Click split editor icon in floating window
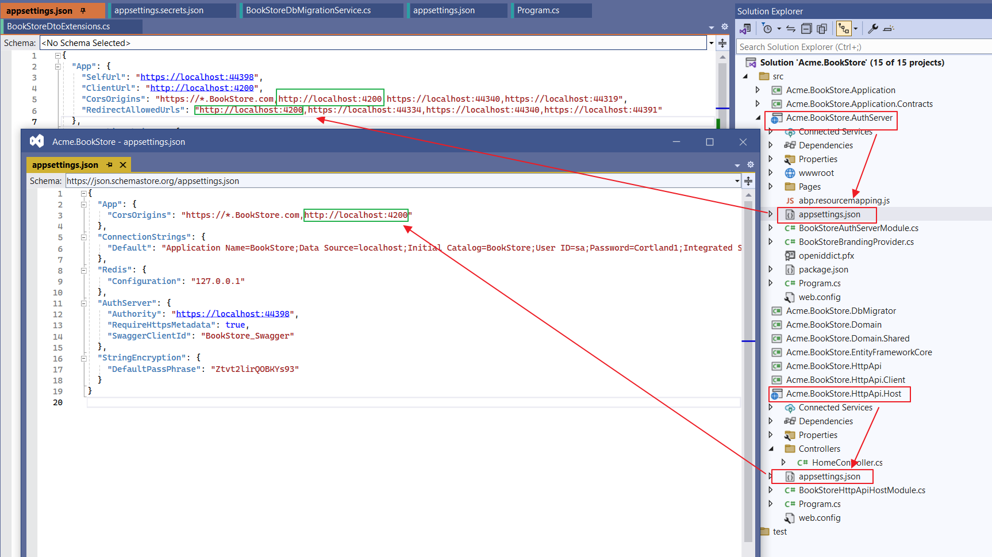Screen dimensions: 992x557 pos(748,181)
